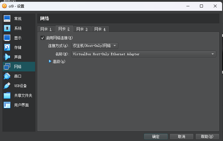Select the 共享文件夹 label in the settings list
This screenshot has width=223, height=141.
23,95
